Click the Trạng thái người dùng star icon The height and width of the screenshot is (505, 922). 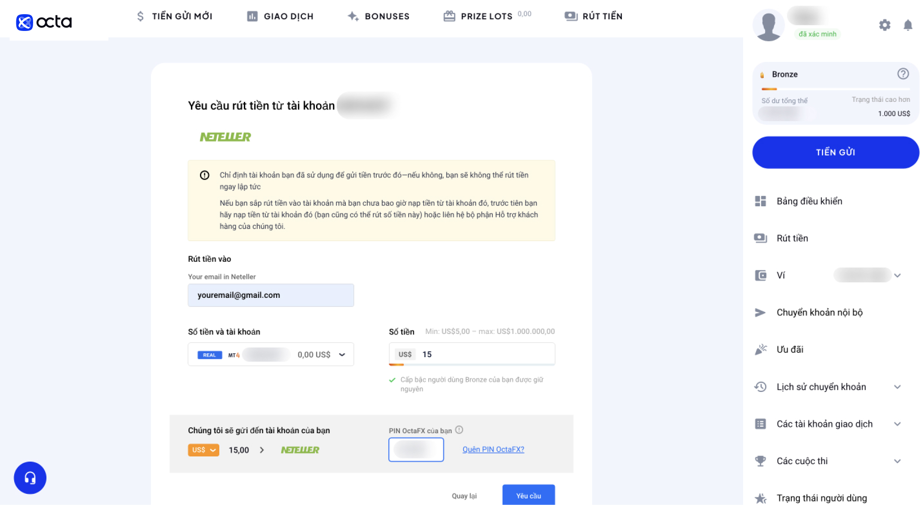[x=760, y=498]
